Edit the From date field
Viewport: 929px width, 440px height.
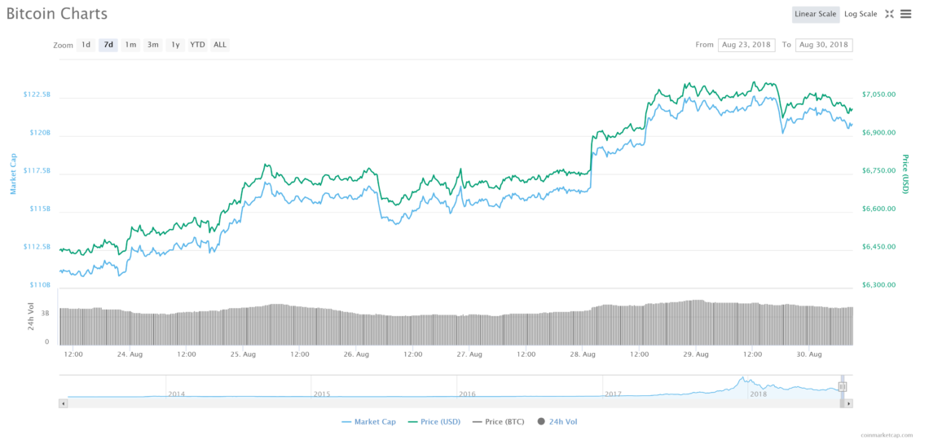746,45
